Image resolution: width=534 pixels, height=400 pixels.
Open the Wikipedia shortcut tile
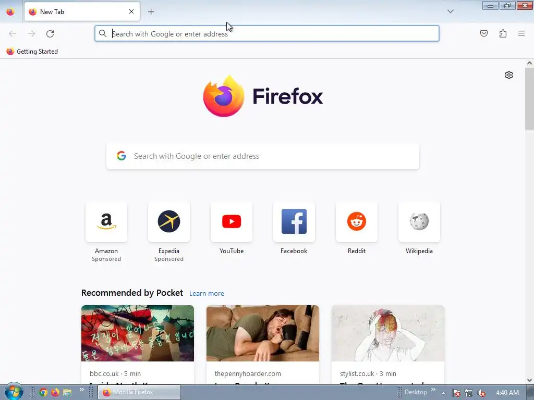(x=419, y=222)
